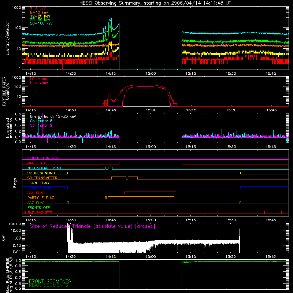Click the '3-6 keV' legend label

click(x=38, y=9)
